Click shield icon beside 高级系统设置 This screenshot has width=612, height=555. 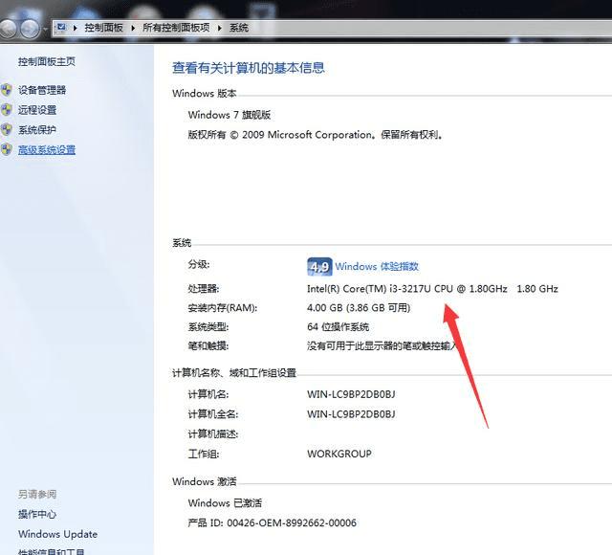7,149
